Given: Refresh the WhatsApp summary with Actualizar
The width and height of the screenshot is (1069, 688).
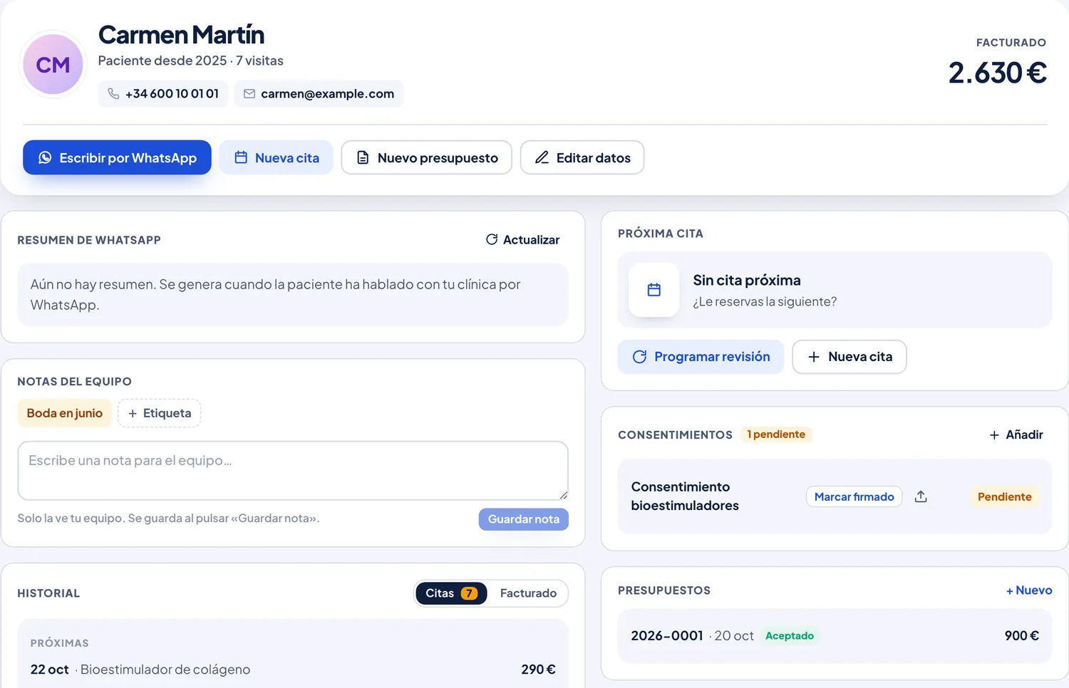Looking at the screenshot, I should [x=522, y=240].
